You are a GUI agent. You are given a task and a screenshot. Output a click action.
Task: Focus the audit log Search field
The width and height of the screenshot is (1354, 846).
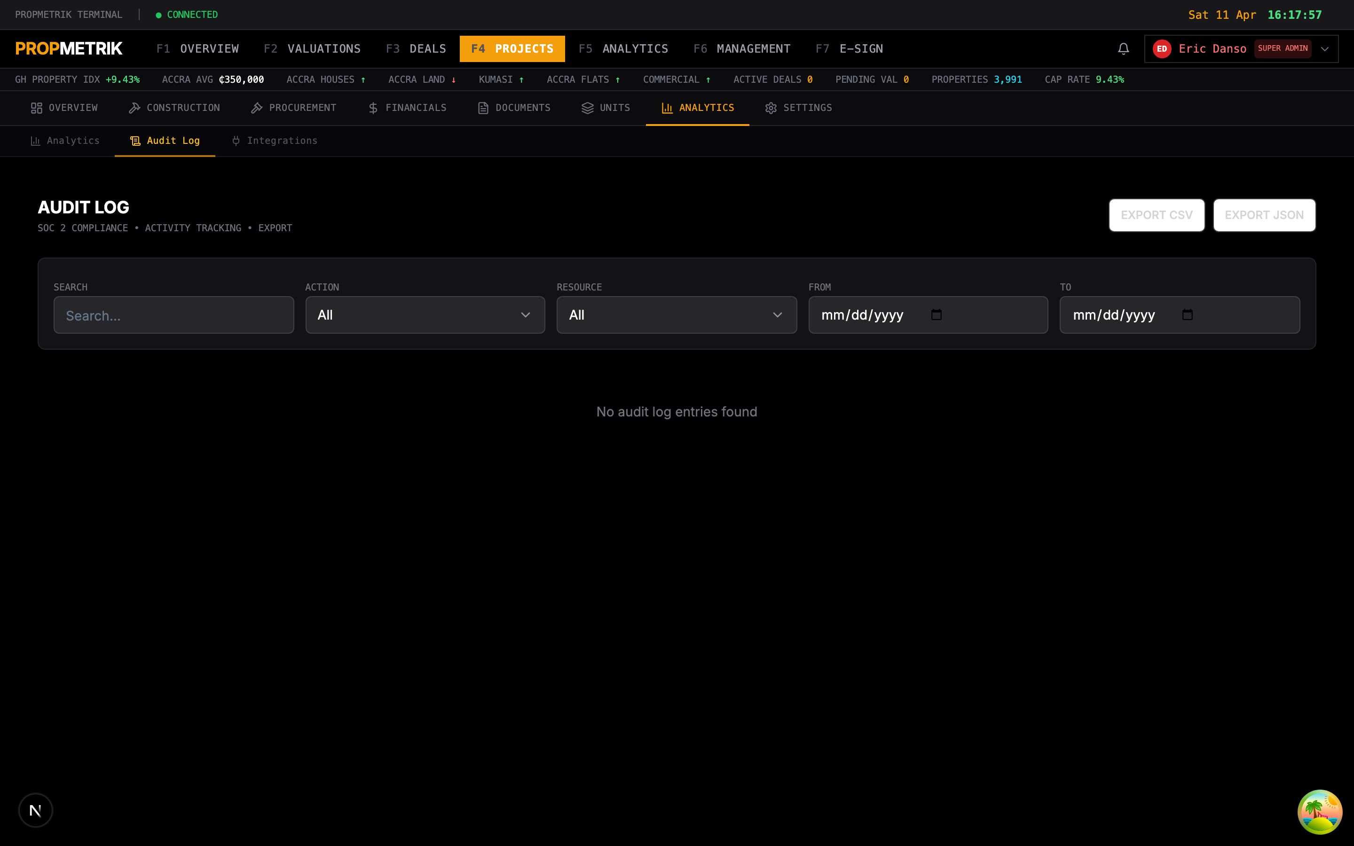pos(173,315)
